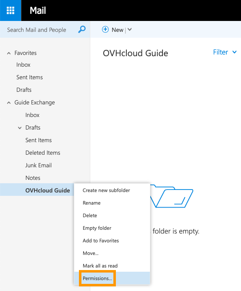
Task: Choose Mark all as read
Action: [112, 266]
